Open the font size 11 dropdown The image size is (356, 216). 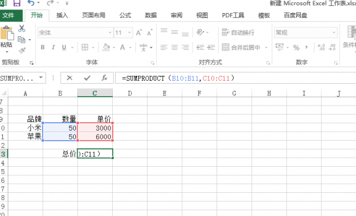coord(129,33)
